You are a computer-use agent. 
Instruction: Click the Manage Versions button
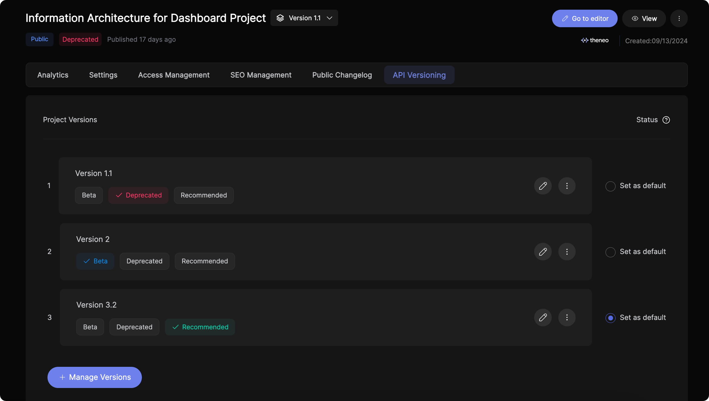(x=94, y=377)
